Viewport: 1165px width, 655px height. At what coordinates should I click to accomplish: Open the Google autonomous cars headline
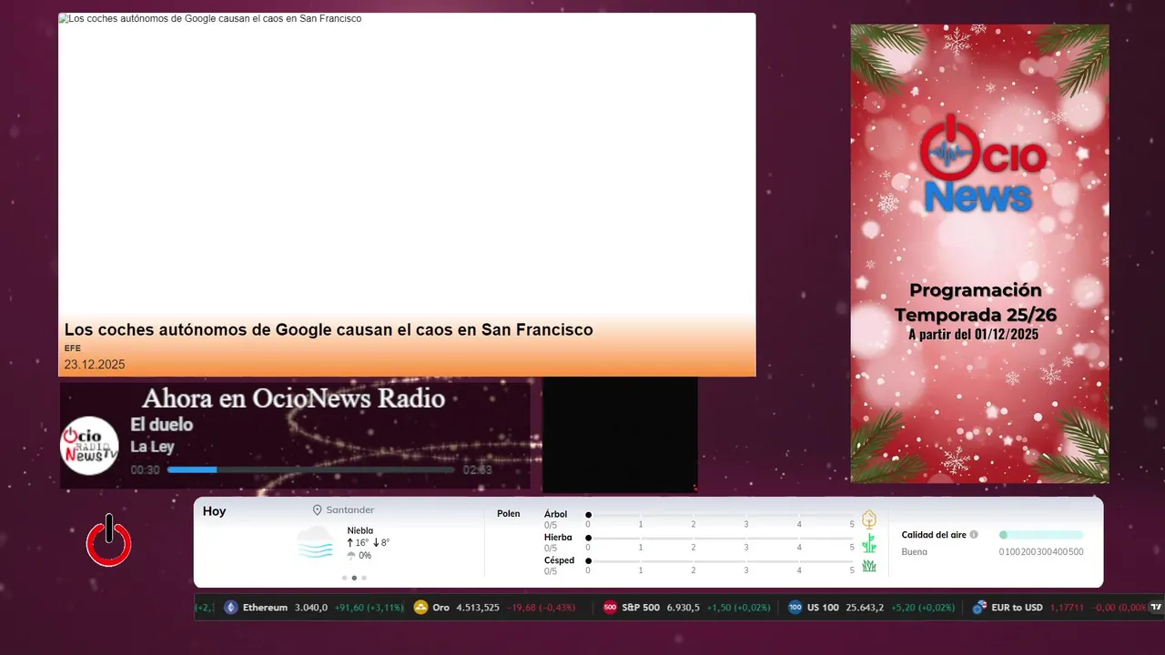pos(329,329)
